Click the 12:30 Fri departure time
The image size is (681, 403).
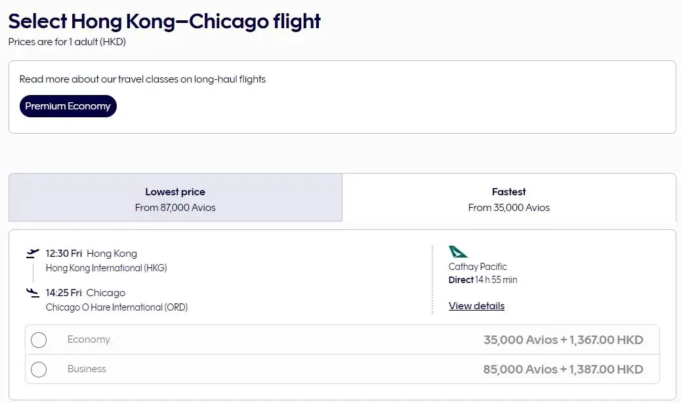pyautogui.click(x=64, y=254)
